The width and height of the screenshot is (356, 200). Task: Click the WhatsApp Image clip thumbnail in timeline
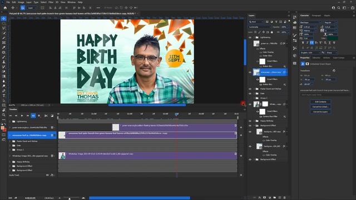[x=62, y=156]
